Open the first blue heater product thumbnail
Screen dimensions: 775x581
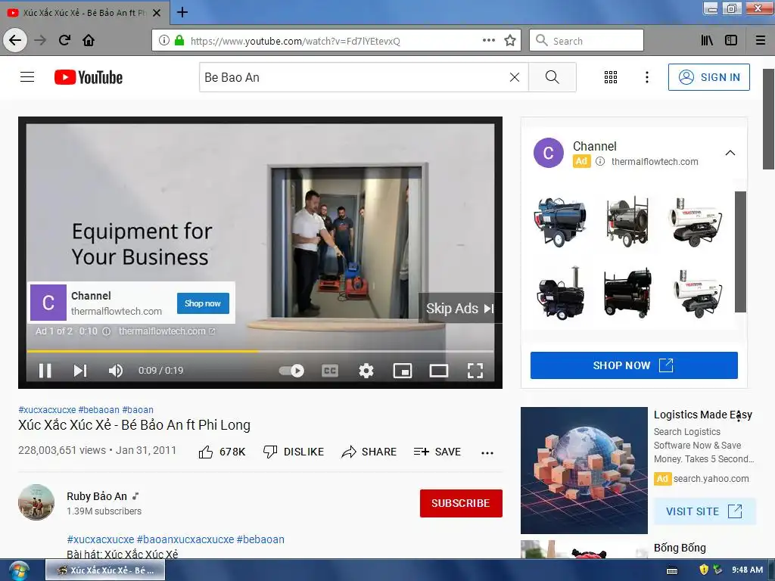[560, 222]
